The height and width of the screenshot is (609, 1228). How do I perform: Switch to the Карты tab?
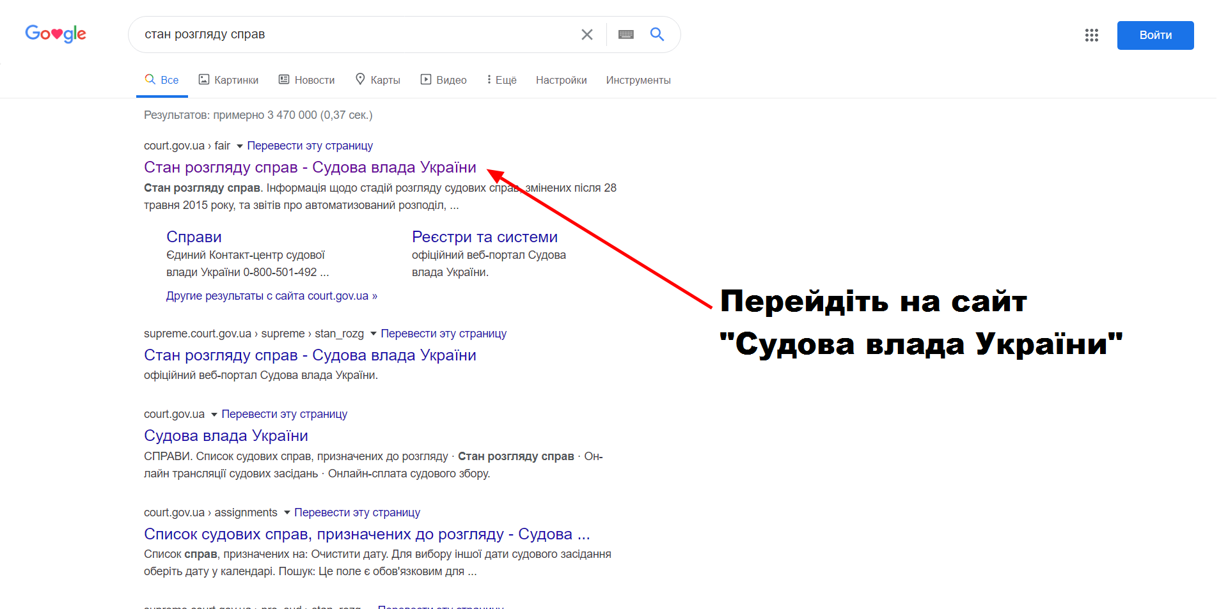[x=377, y=80]
